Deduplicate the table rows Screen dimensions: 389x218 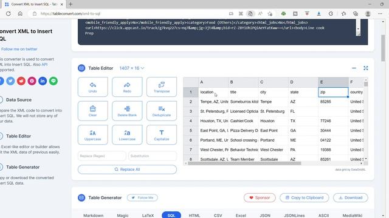(x=162, y=111)
